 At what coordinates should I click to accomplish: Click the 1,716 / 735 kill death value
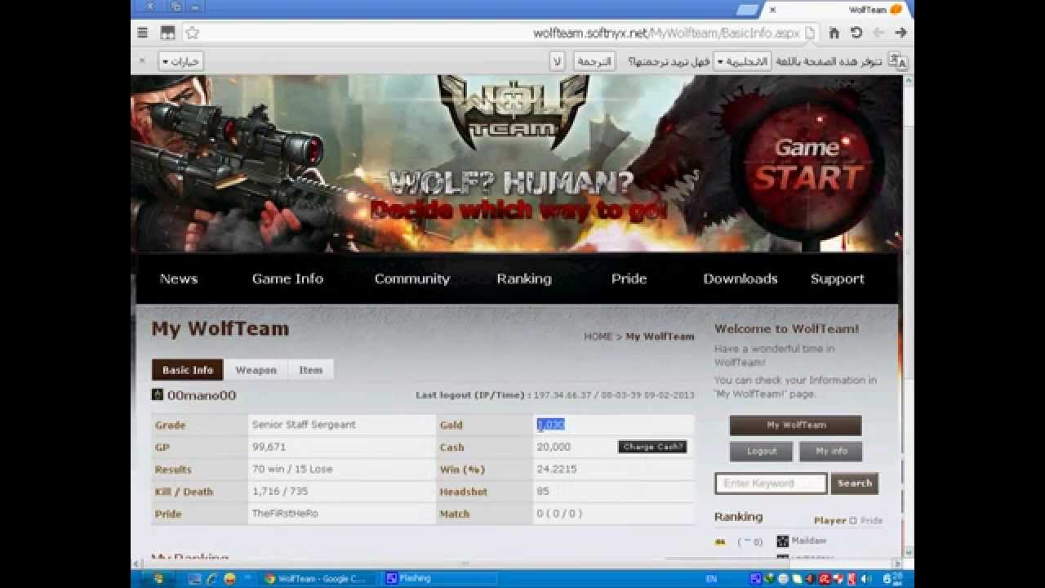[282, 491]
